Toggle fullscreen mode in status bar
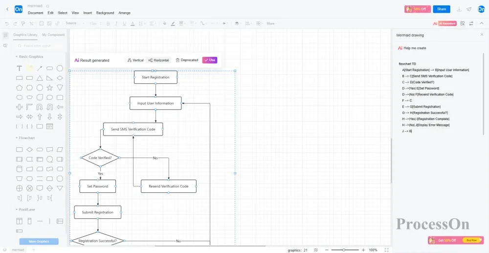 386,250
